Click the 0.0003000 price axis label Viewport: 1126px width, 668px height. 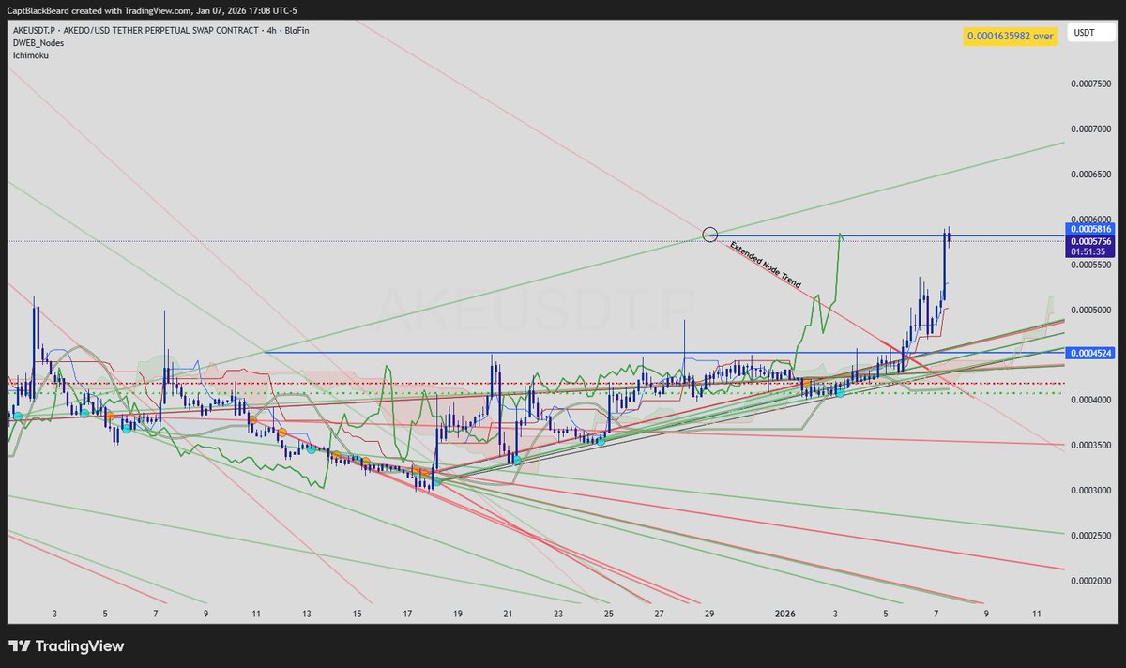(x=1089, y=491)
